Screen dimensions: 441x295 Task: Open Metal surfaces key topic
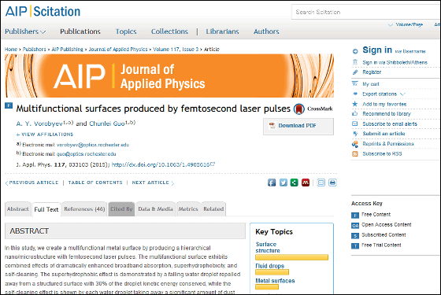point(275,281)
